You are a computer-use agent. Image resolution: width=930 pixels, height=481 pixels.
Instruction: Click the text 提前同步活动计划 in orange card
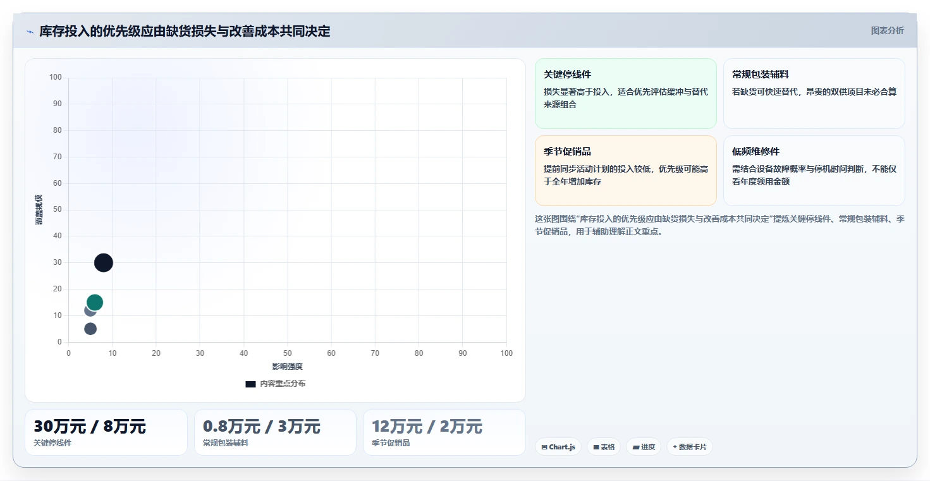[x=577, y=169]
